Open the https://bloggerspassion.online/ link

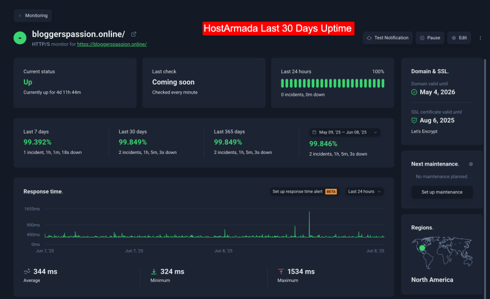point(112,44)
